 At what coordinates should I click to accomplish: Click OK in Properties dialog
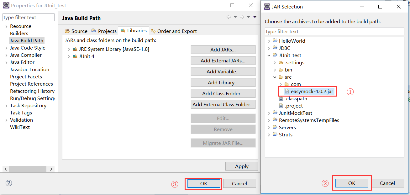[204, 183]
